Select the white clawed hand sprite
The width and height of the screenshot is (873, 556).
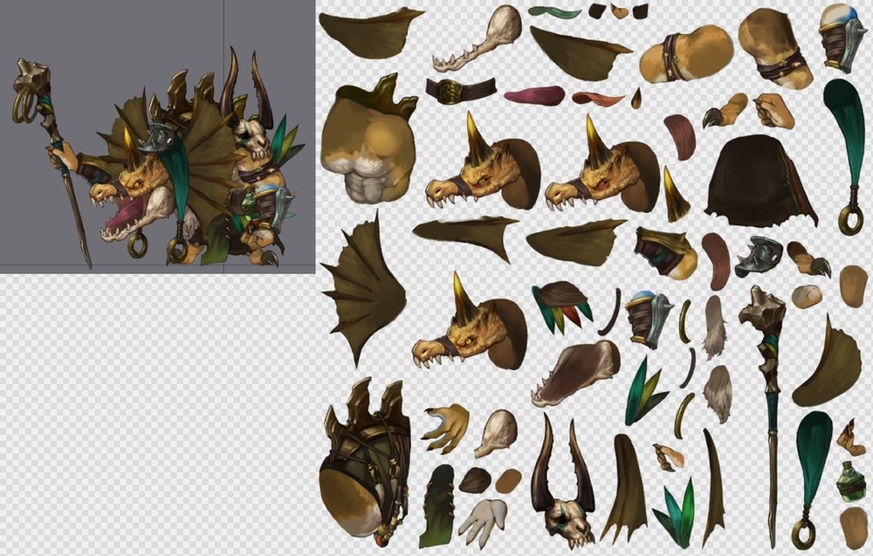(x=482, y=522)
